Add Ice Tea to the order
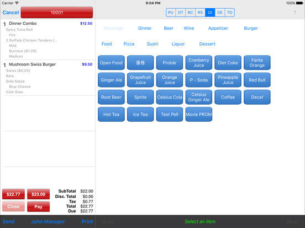Image resolution: width=305 pixels, height=228 pixels. 140,115
